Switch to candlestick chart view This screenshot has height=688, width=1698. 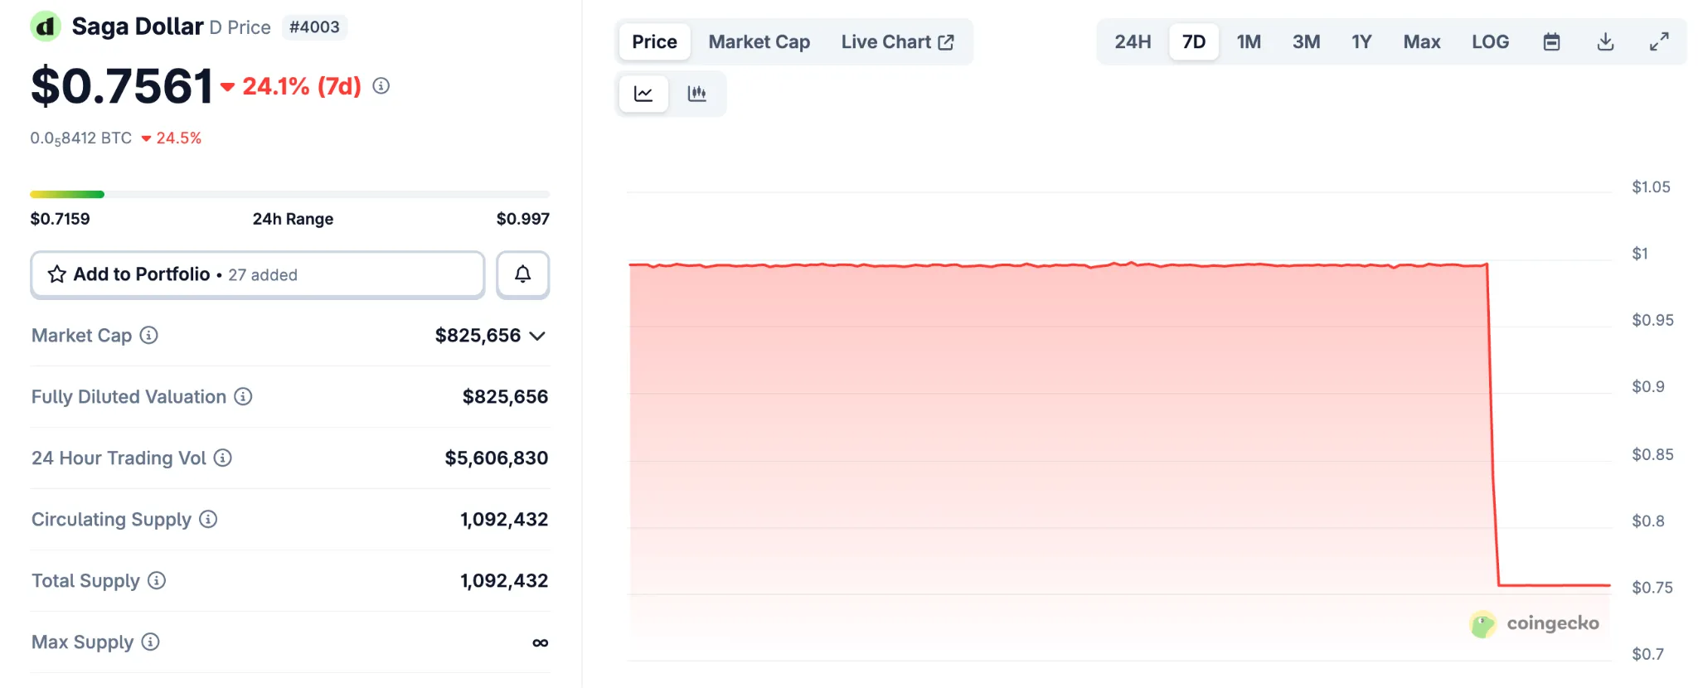tap(696, 94)
